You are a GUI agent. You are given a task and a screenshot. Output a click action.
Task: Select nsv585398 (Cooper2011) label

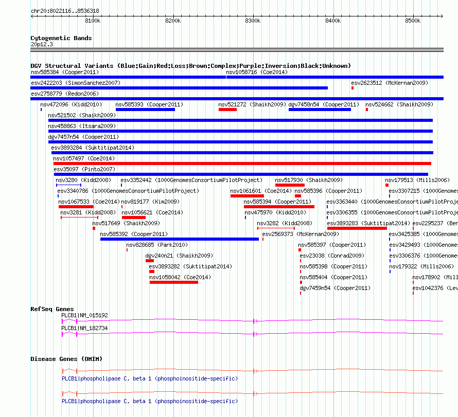point(333,266)
